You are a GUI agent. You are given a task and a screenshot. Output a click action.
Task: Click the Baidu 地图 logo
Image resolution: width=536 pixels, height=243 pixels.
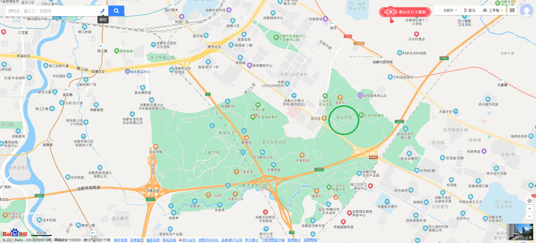point(15,233)
